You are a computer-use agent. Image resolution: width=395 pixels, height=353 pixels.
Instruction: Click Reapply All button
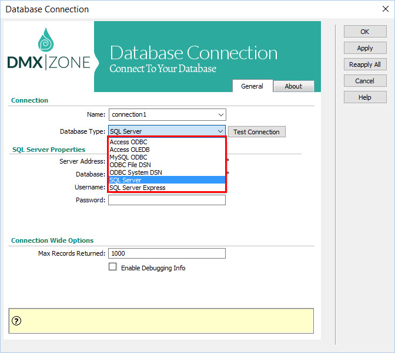[x=365, y=65]
